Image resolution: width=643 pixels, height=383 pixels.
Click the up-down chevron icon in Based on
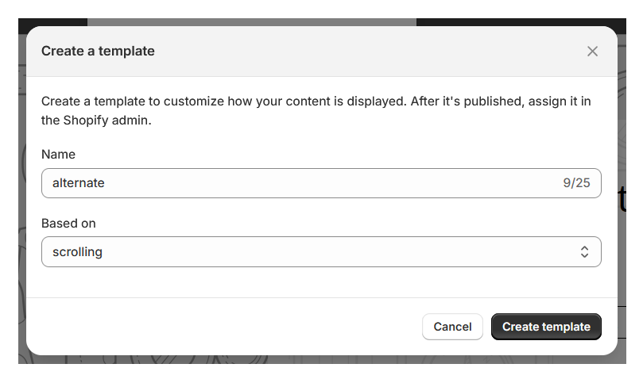584,252
